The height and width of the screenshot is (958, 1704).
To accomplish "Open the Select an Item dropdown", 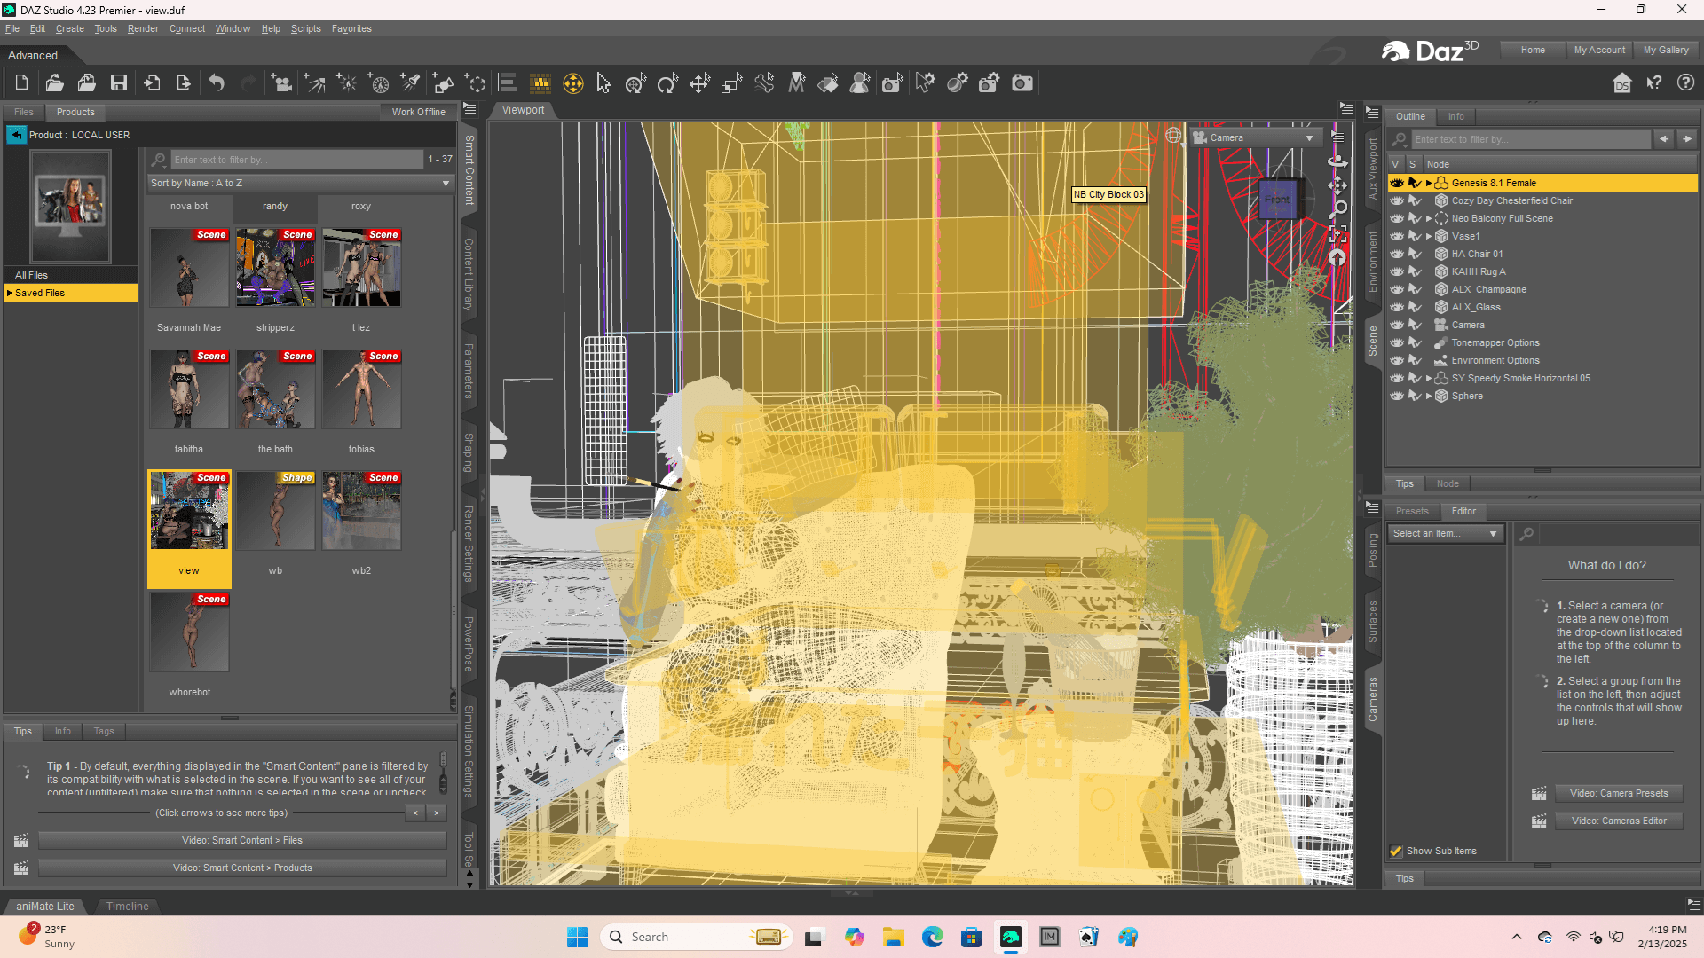I will 1446,533.
